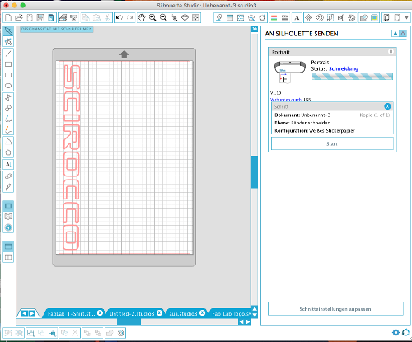This screenshot has height=342, width=412.
Task: Click Schnitteinstellungen anpassen button
Action: click(x=335, y=309)
